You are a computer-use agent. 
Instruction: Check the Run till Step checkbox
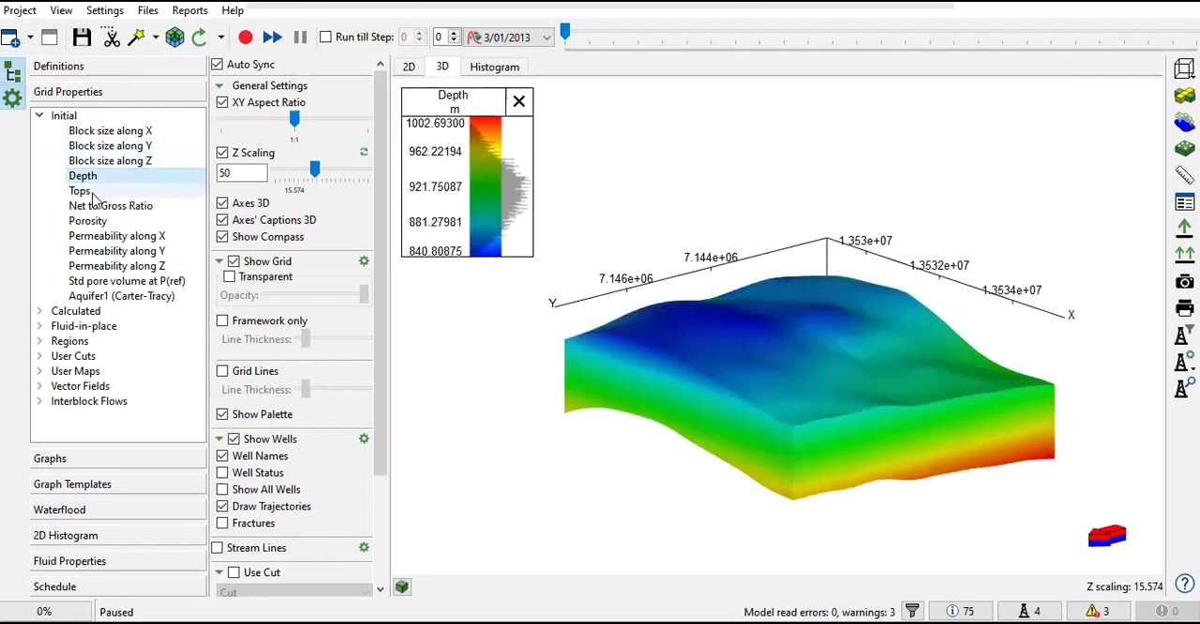325,37
